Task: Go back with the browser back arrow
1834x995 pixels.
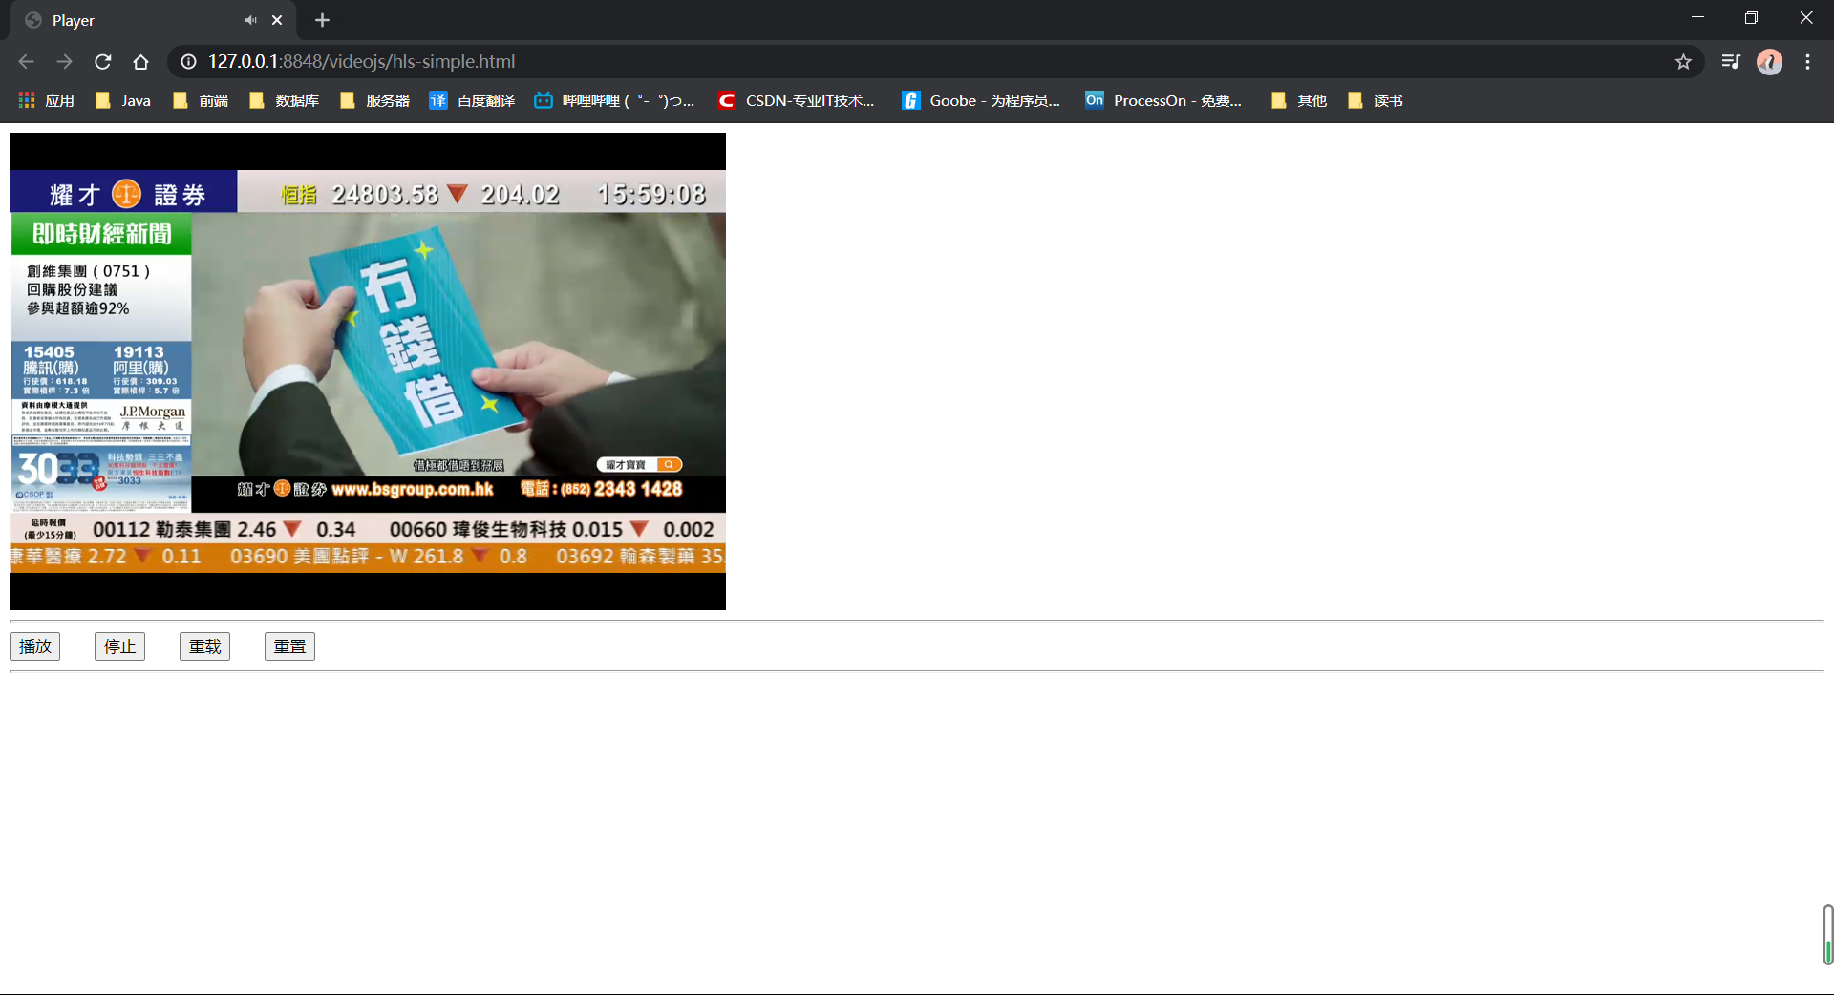Action: pyautogui.click(x=27, y=62)
